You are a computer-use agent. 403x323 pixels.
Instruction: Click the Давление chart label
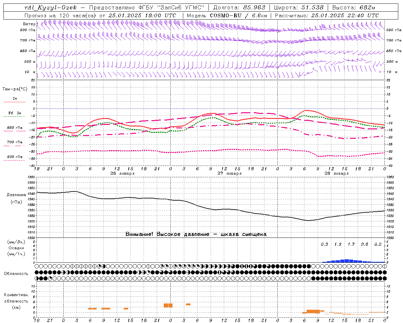pyautogui.click(x=16, y=195)
